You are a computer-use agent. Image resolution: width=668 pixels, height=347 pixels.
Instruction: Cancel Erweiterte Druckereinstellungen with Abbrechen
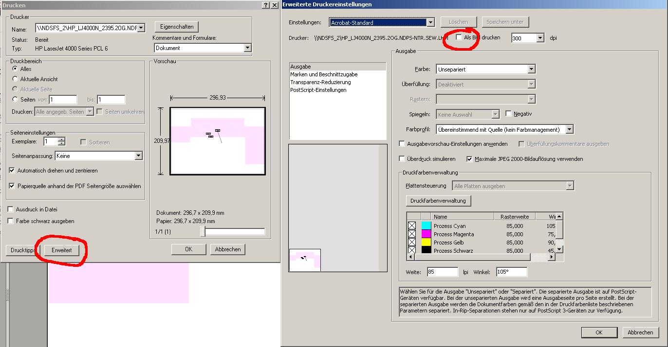[x=640, y=332]
